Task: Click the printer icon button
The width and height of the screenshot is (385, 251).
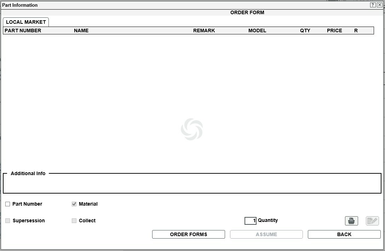Action: (351, 221)
